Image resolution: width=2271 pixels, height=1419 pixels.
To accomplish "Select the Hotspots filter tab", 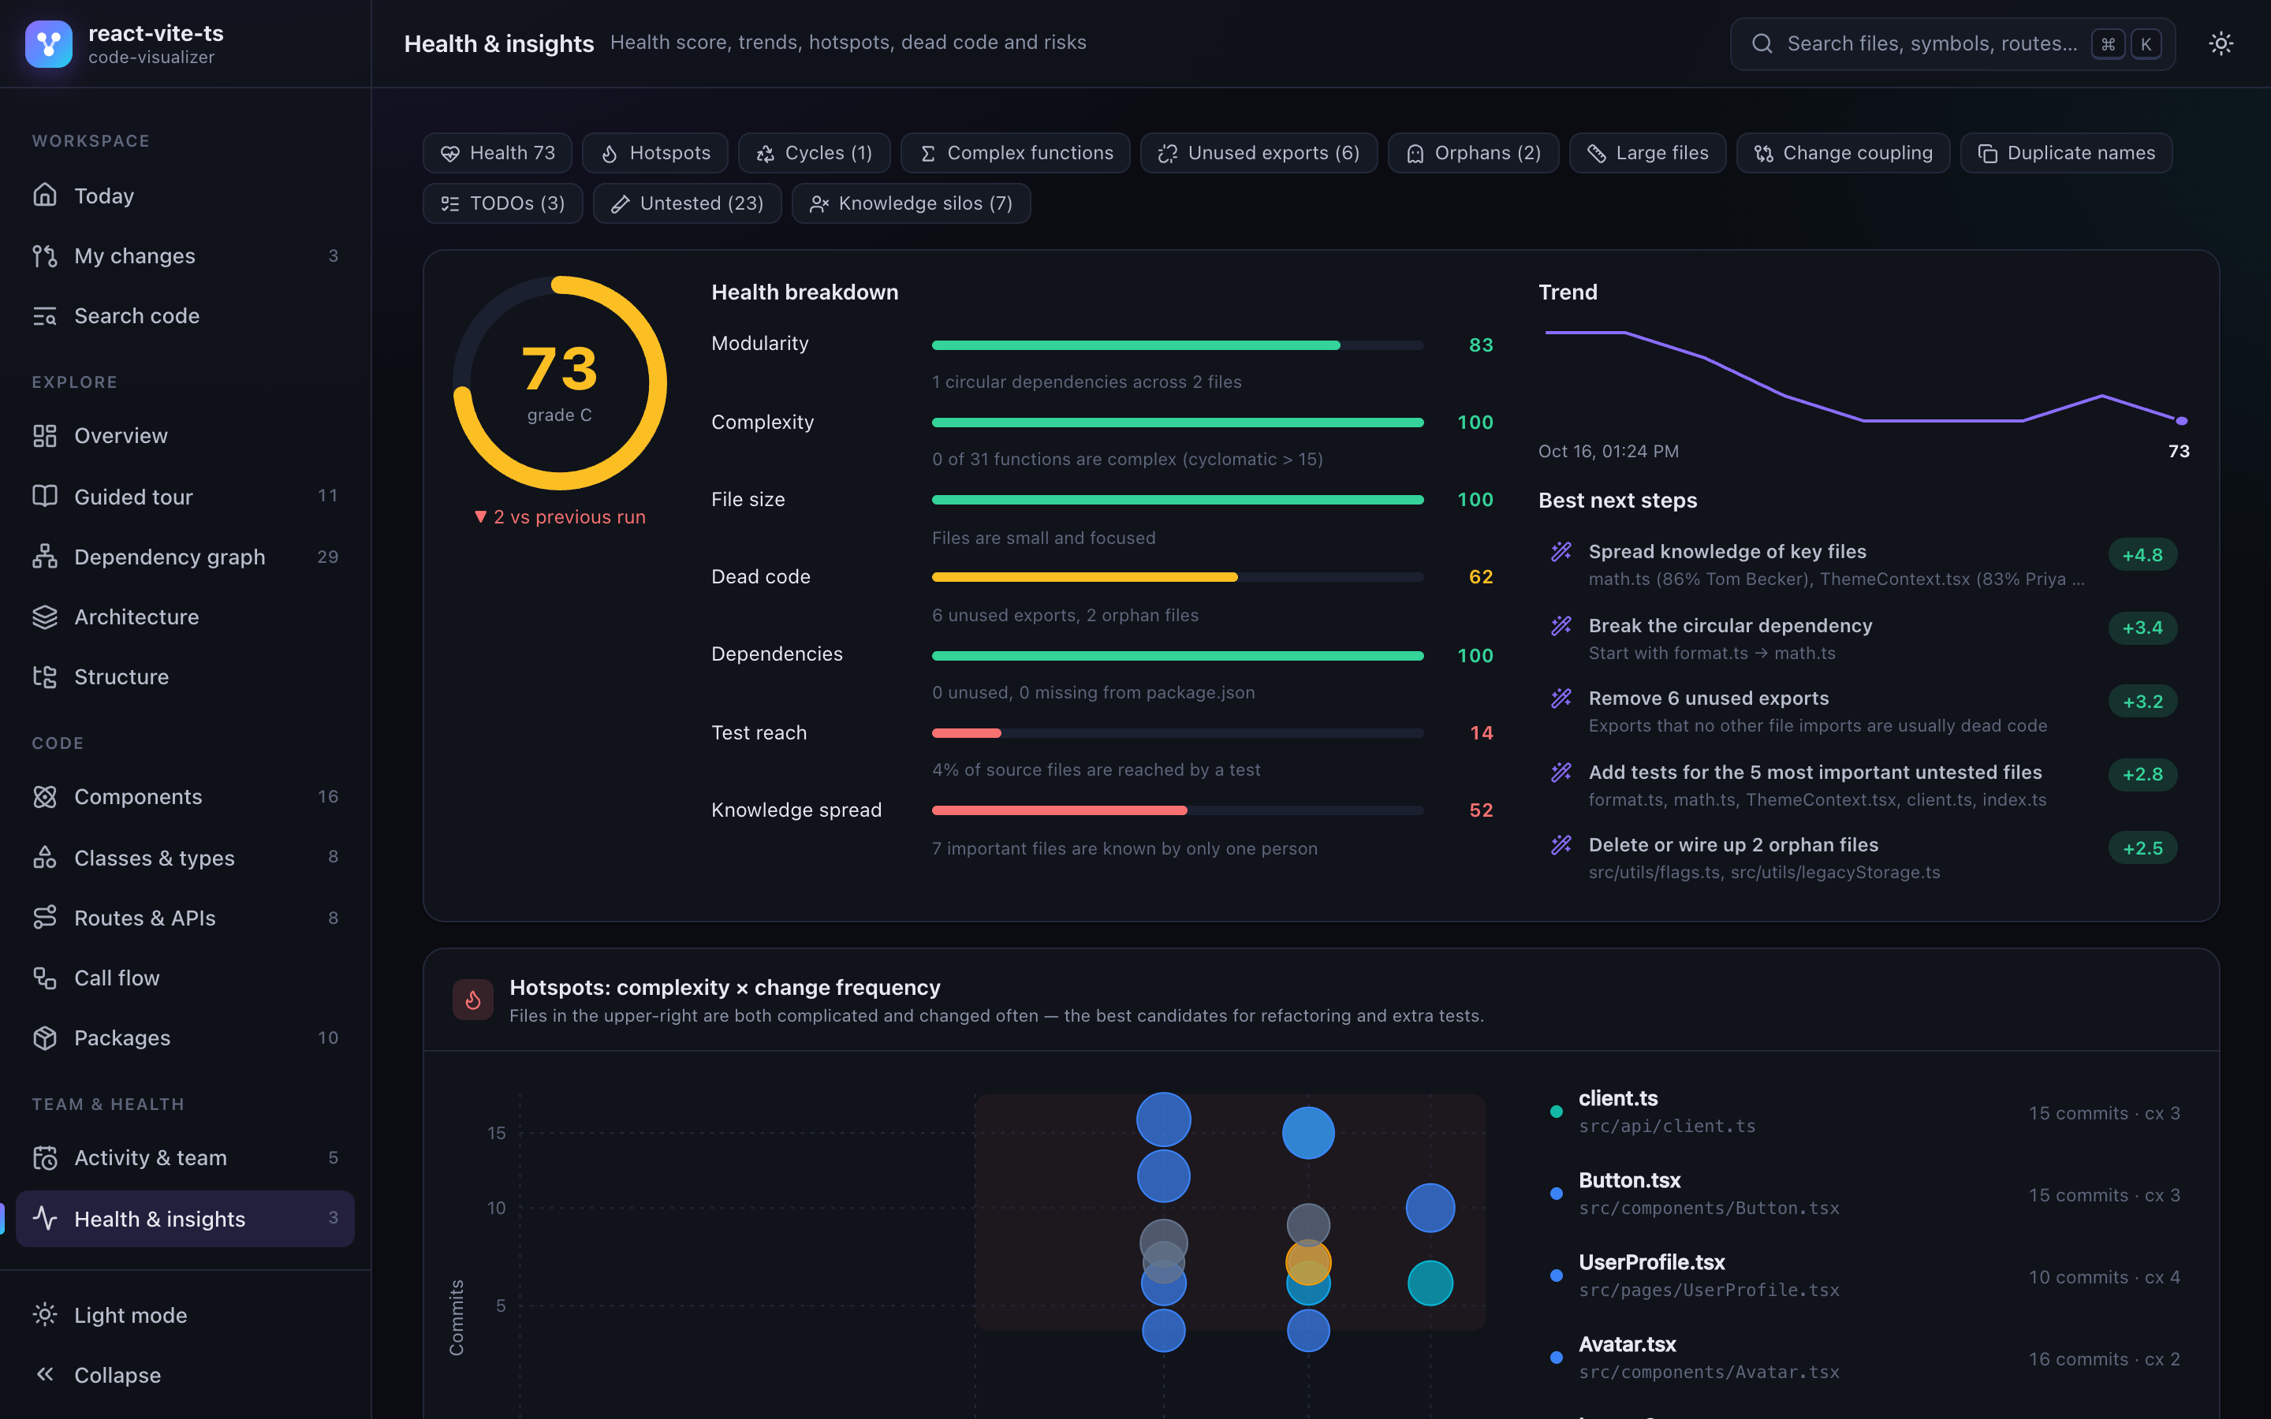I will click(x=655, y=153).
